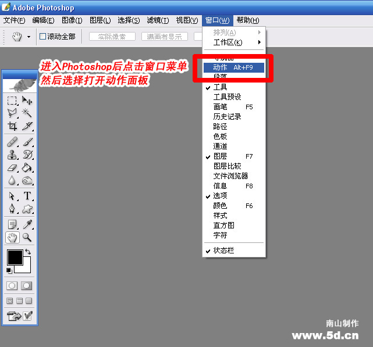The height and width of the screenshot is (347, 373).
Task: Click the 满画布显示 button
Action: click(x=164, y=37)
